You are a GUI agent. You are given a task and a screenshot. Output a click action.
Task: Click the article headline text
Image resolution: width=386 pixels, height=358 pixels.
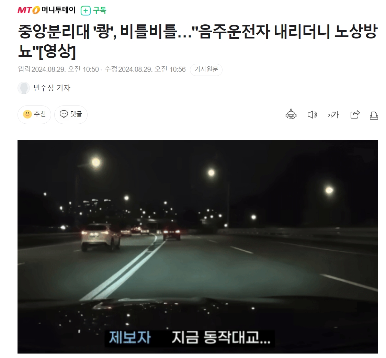tap(198, 41)
